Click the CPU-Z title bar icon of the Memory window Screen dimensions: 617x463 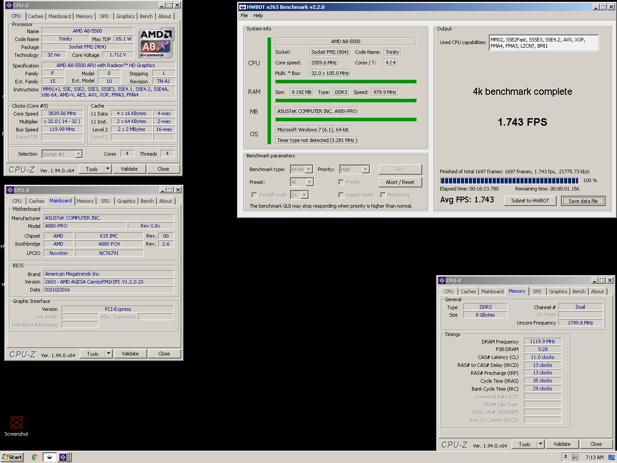pos(442,280)
